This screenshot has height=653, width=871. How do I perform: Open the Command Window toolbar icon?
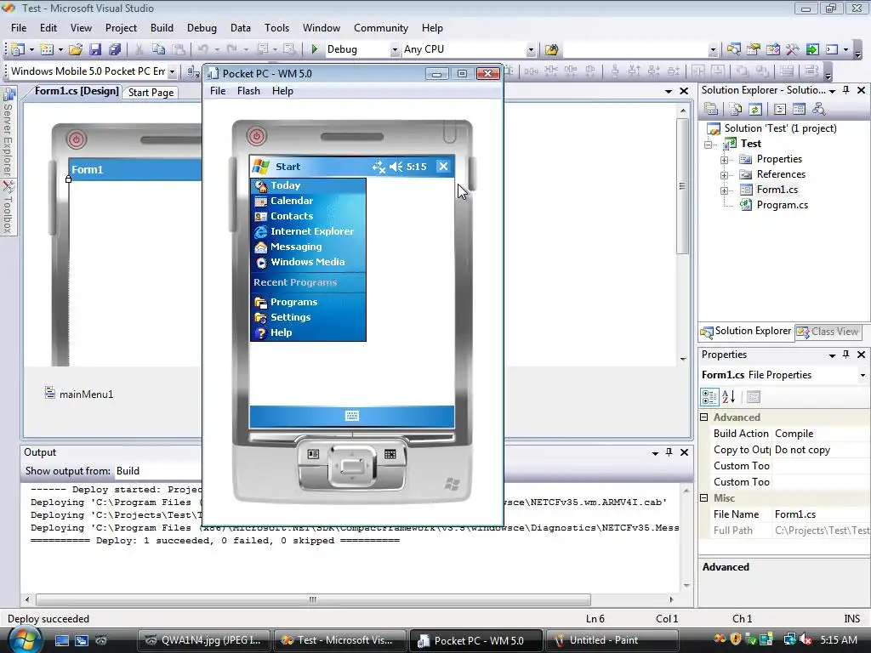click(832, 49)
